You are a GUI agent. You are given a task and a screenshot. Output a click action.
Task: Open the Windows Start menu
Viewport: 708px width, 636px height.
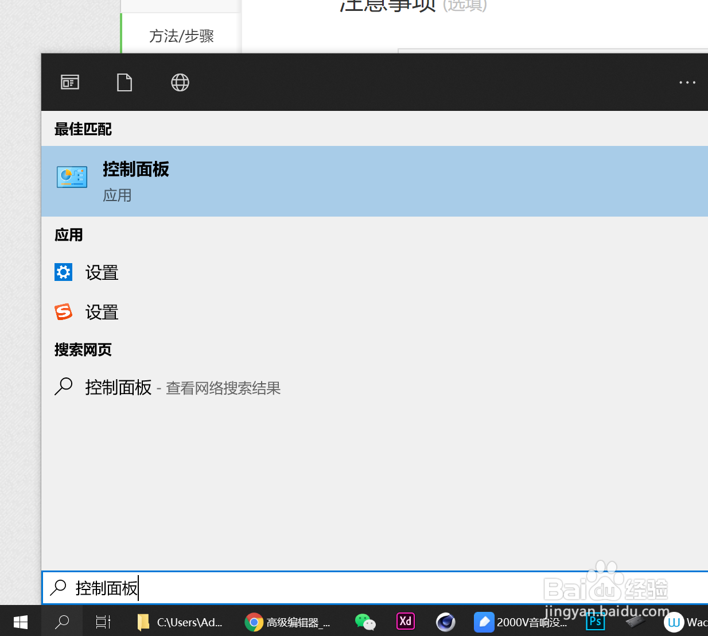[x=20, y=622]
